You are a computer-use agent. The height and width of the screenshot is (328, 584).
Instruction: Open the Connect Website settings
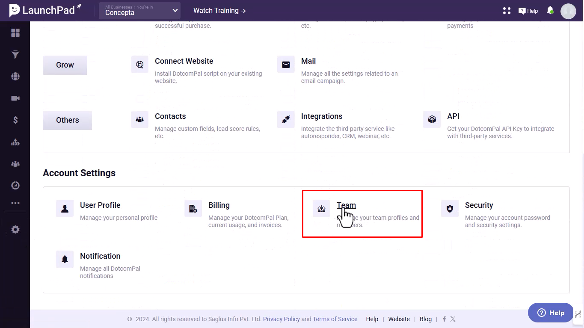coord(184,61)
